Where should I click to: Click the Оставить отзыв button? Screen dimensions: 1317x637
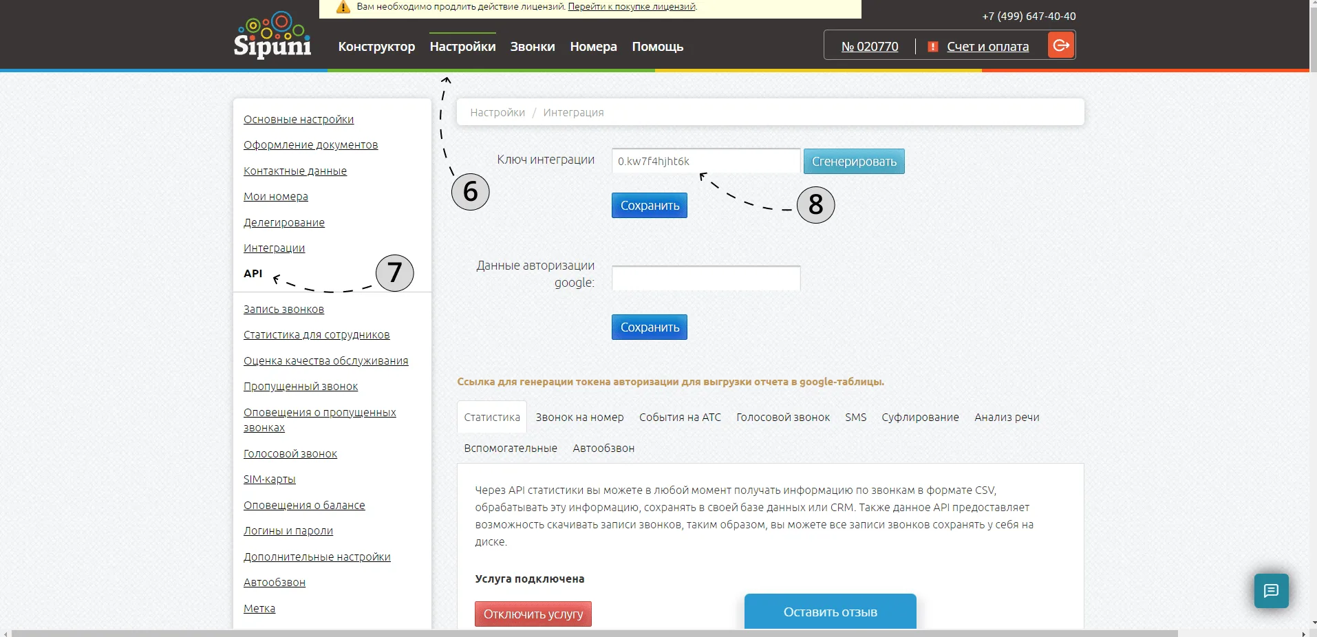pyautogui.click(x=830, y=612)
